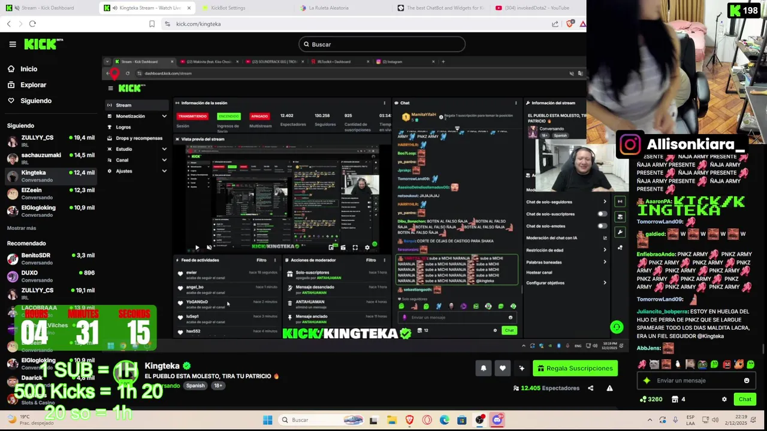Click the play icon in the stream preview
Image resolution: width=767 pixels, height=431 pixels.
(x=197, y=247)
